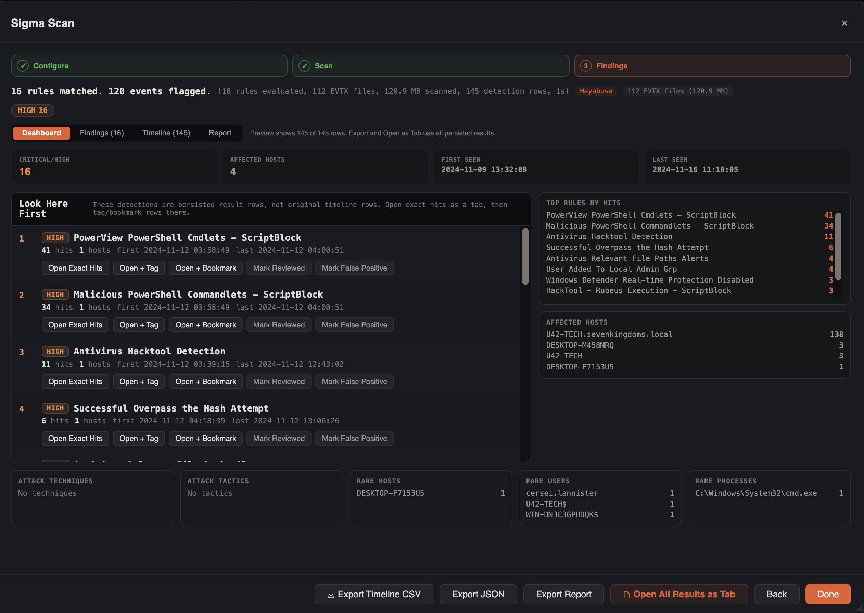Open the Timeline (145) tab
Viewport: 864px width, 613px height.
click(x=166, y=133)
